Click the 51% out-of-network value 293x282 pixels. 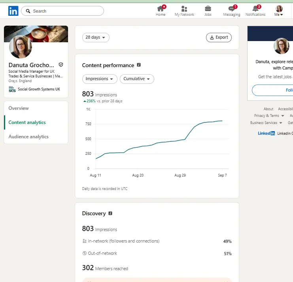228,254
